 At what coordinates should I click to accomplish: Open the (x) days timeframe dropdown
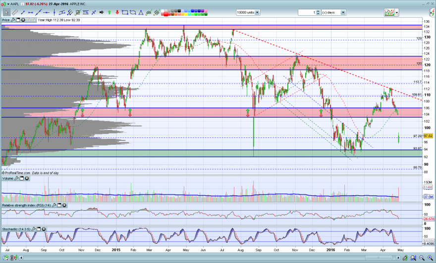343,12
